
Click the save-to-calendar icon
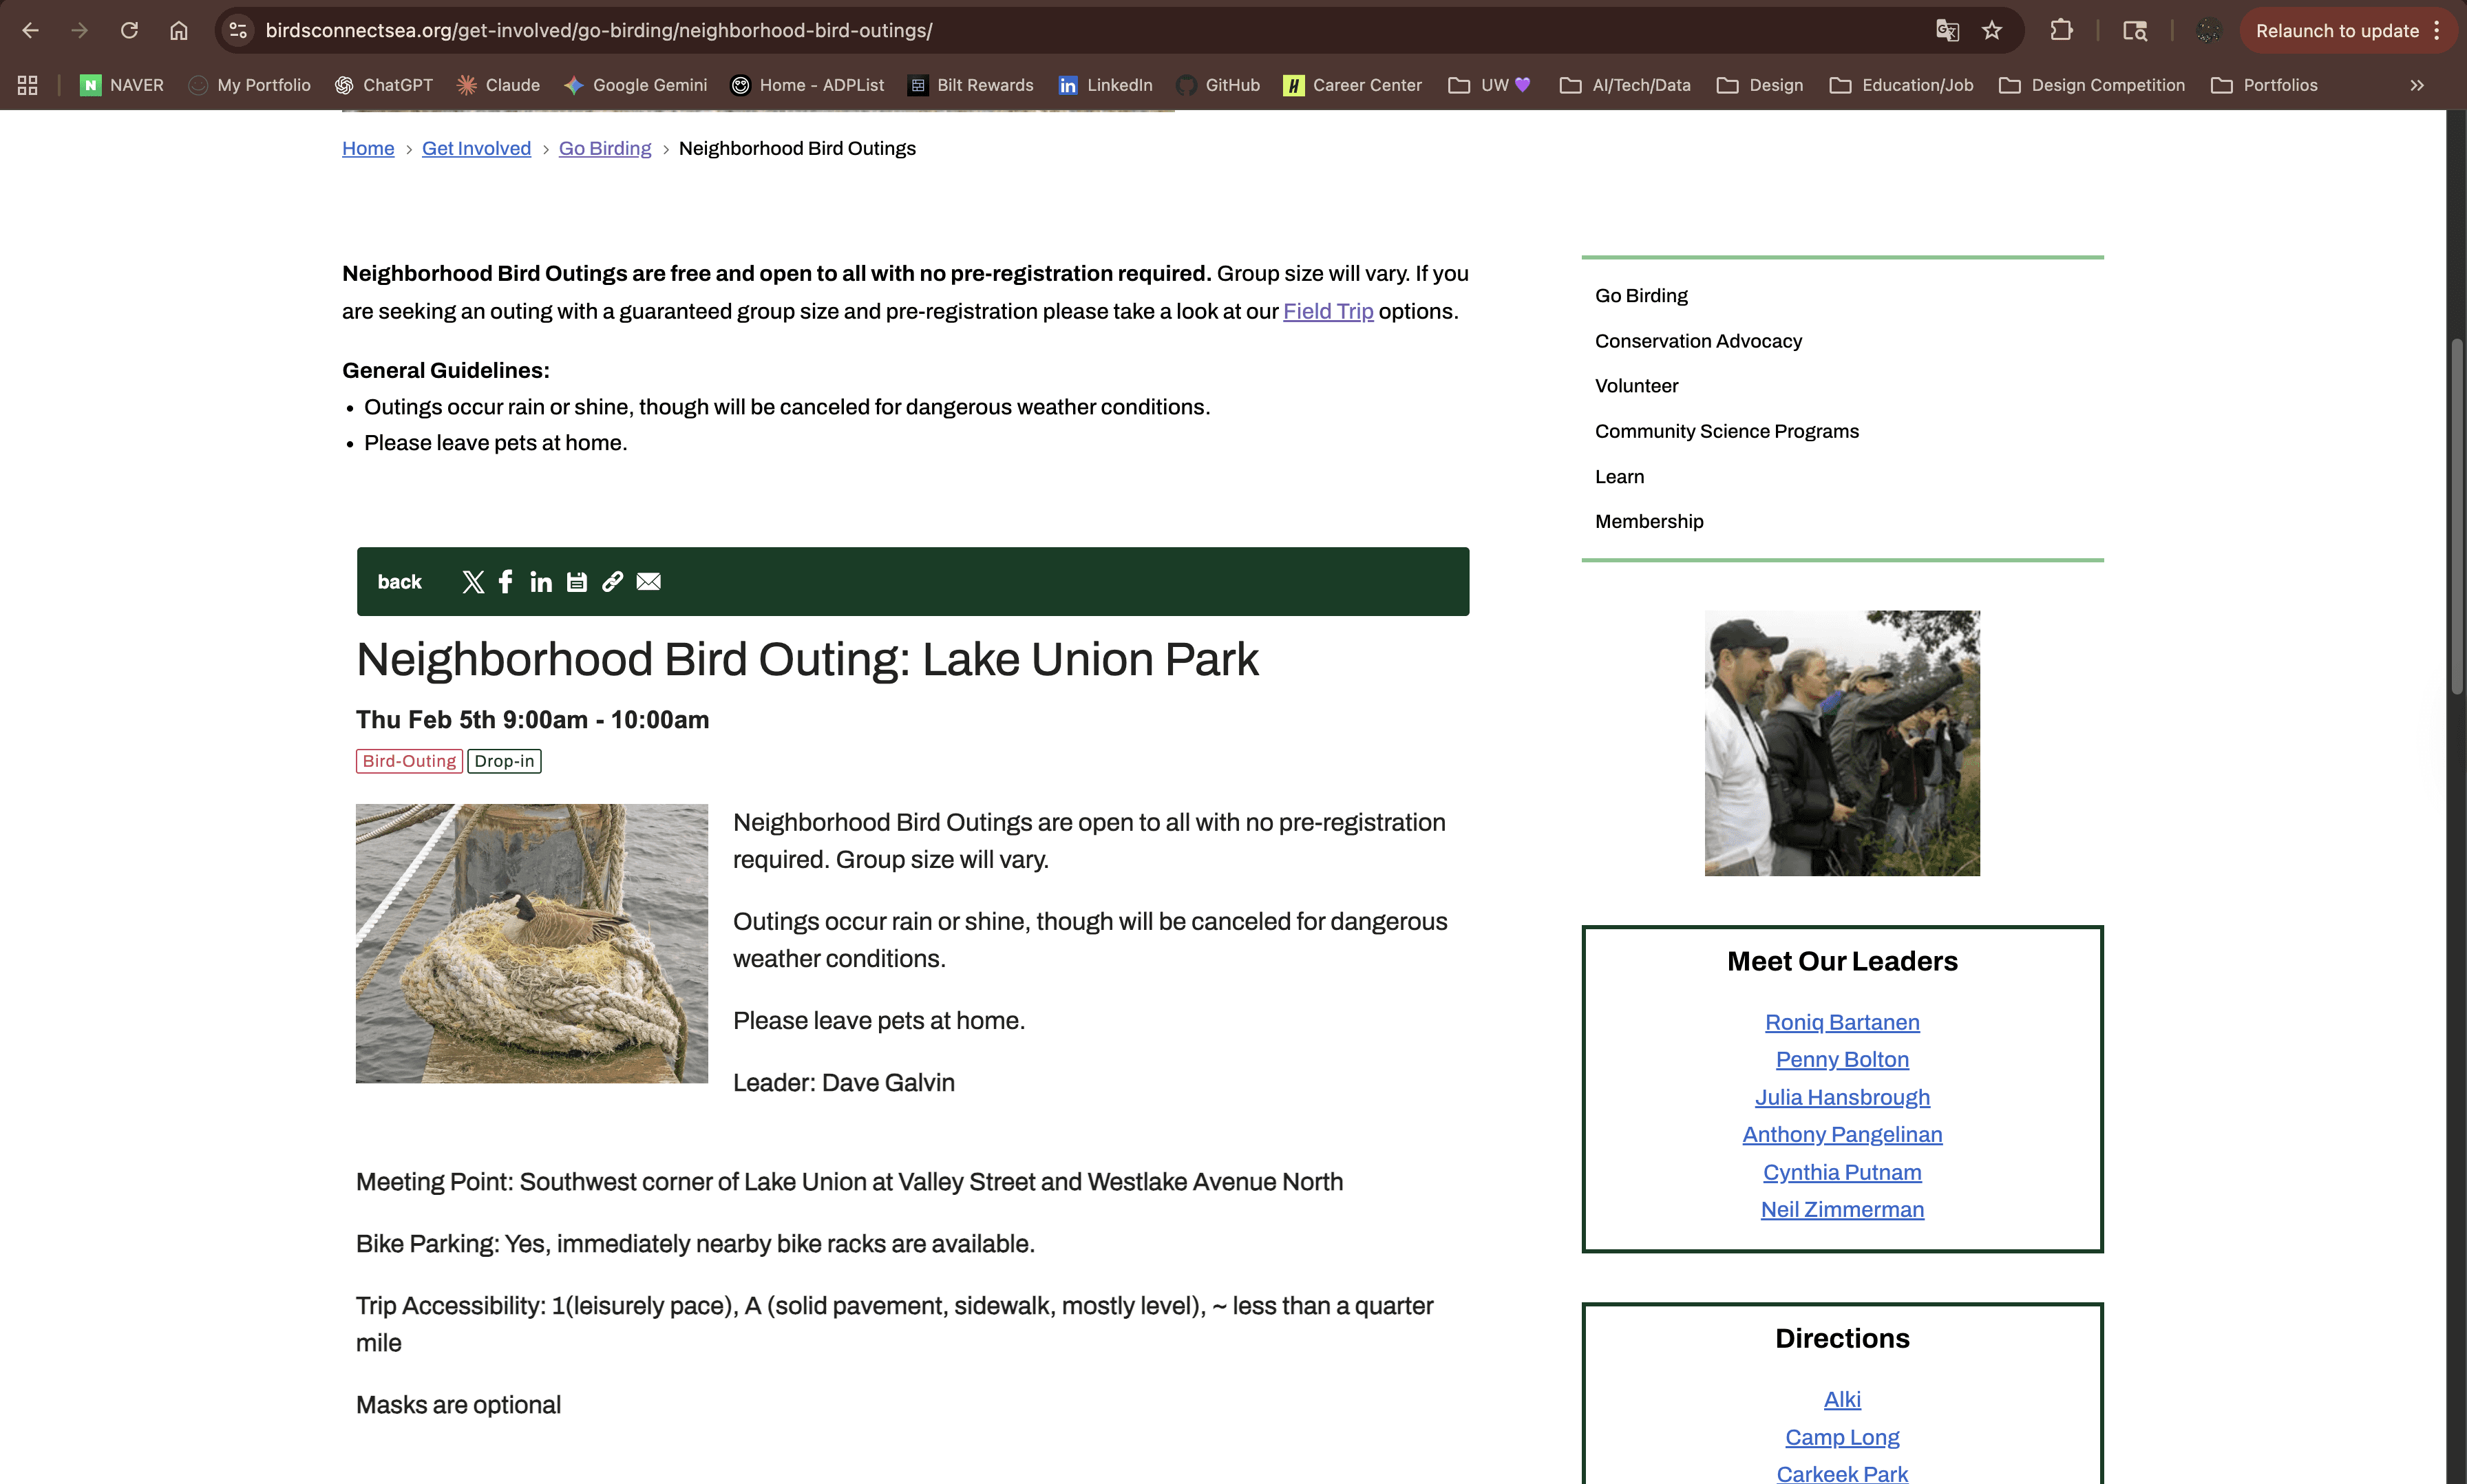(x=577, y=582)
